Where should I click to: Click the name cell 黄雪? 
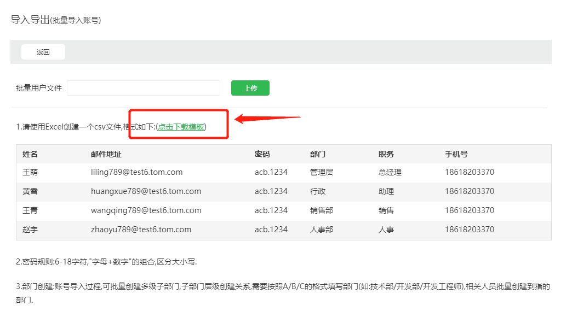(x=30, y=191)
